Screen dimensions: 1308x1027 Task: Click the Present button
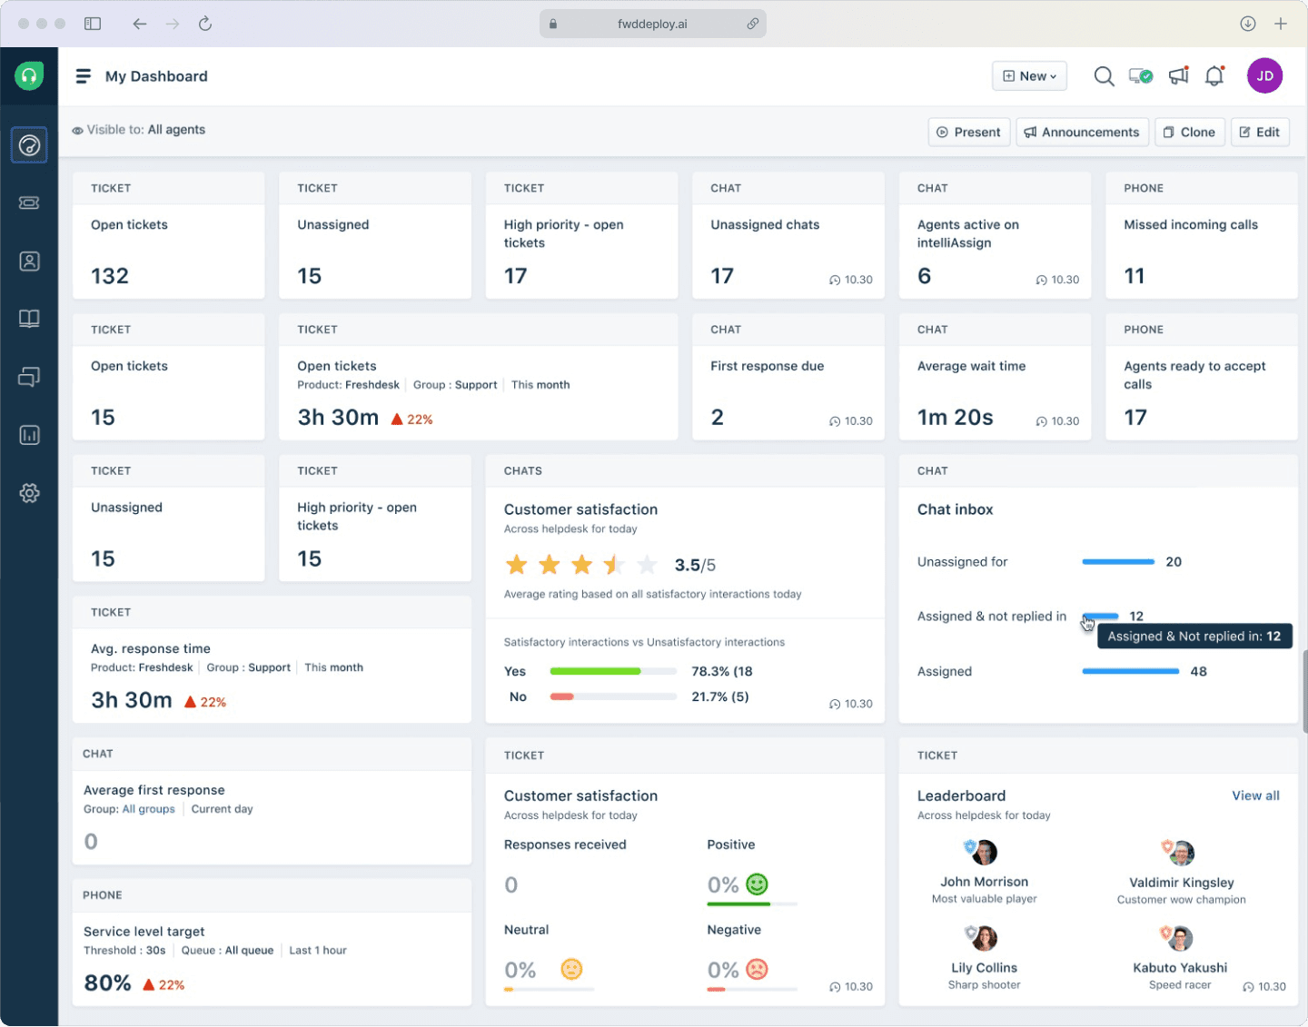969,133
